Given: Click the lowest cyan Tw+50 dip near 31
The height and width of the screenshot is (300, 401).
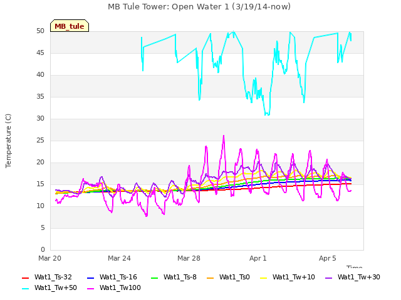Looking at the screenshot, I should (x=267, y=114).
